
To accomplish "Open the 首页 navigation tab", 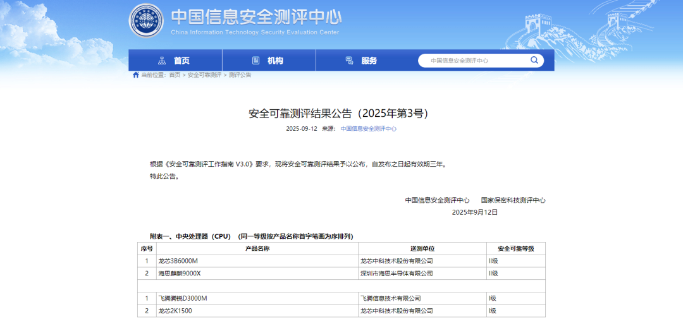I will [x=175, y=61].
